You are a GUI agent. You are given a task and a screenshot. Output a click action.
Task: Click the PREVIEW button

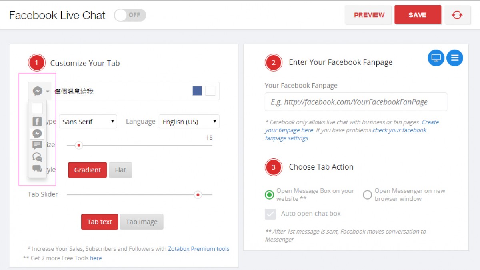pyautogui.click(x=369, y=15)
